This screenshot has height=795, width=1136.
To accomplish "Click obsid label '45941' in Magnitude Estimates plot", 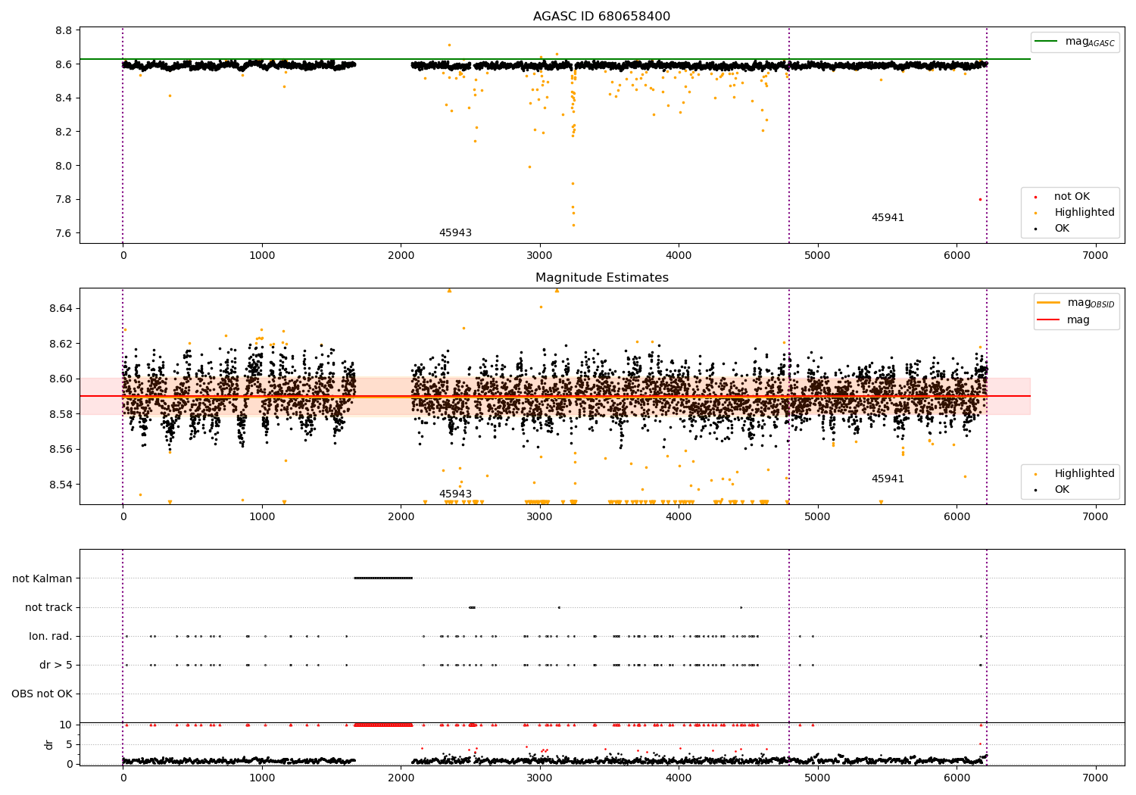I will pos(888,479).
